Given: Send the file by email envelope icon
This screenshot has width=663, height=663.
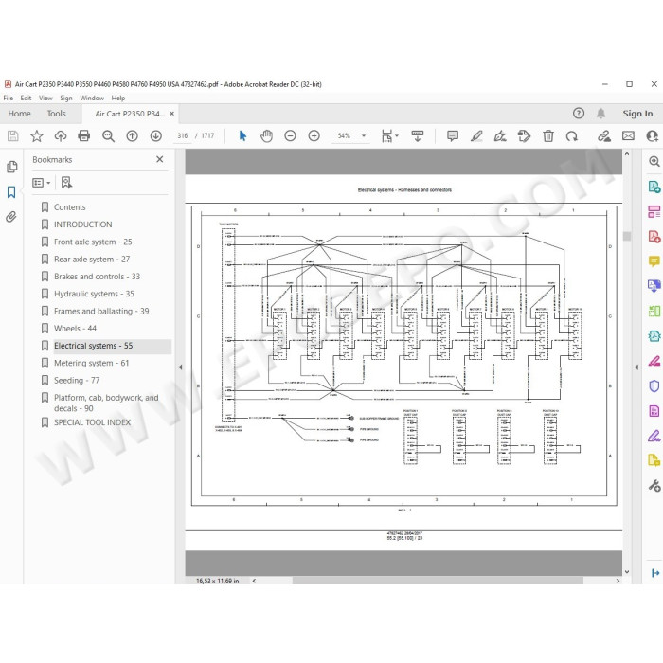Looking at the screenshot, I should (x=628, y=135).
